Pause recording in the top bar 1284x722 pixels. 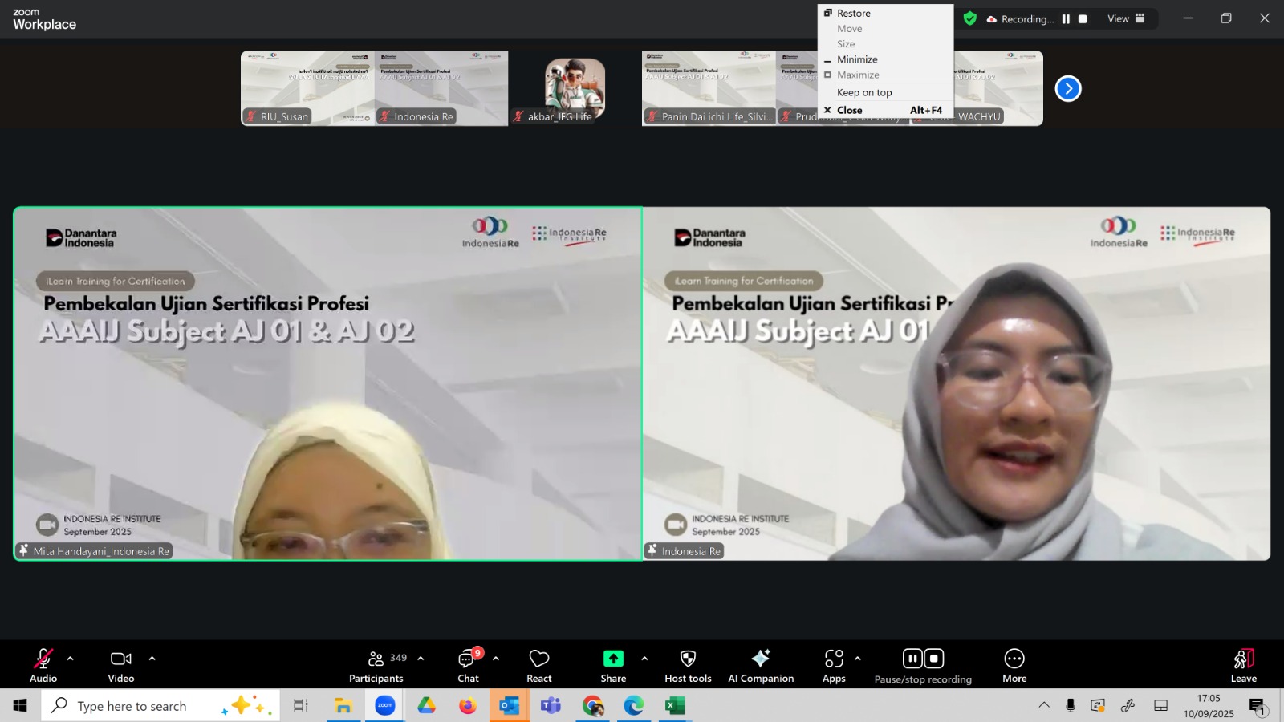click(1066, 19)
